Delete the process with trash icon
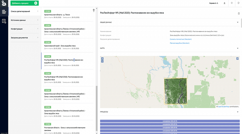242x134 pixels. [239, 13]
